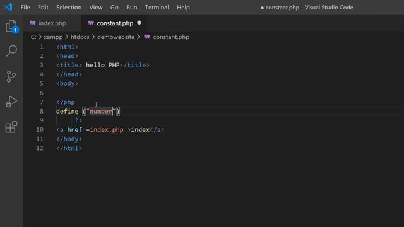Viewport: 404px width, 227px height.
Task: Click the PHP icon on constant.php tab
Action: pos(91,23)
